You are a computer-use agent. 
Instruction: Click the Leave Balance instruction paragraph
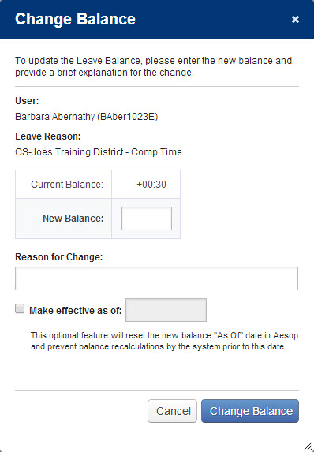[153, 66]
